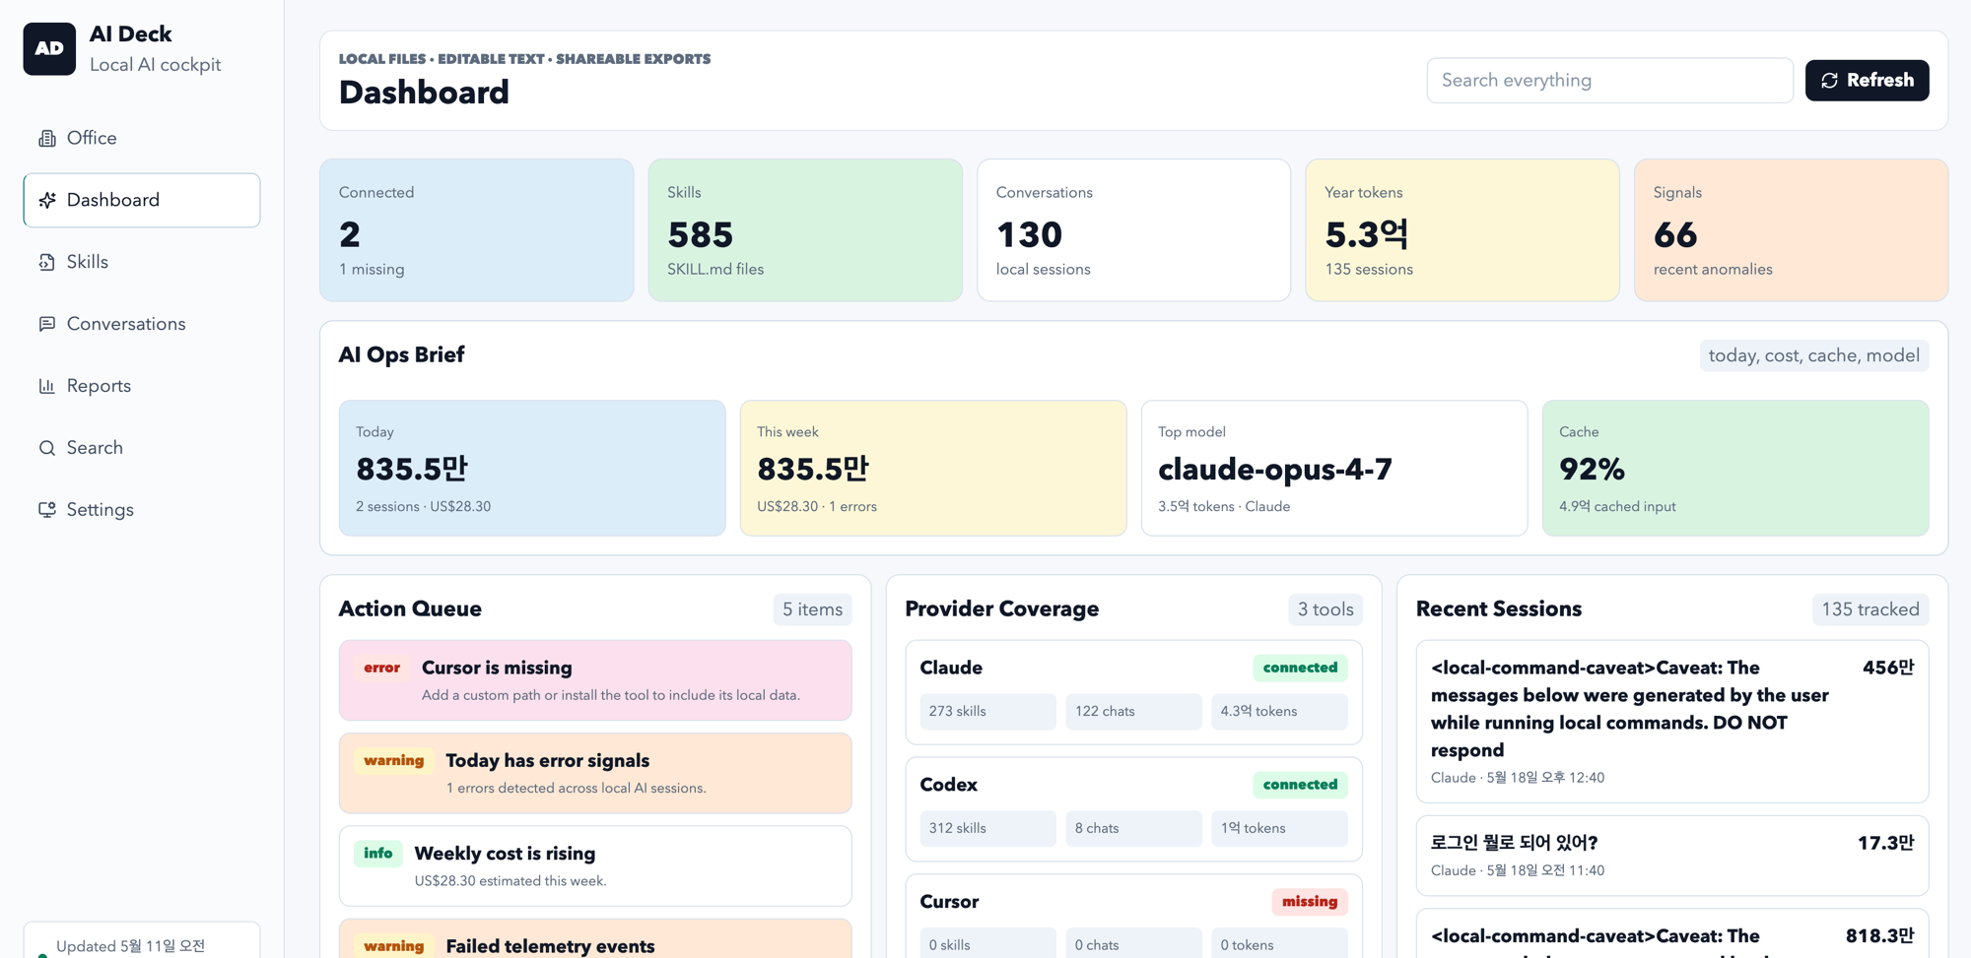Click the 1억 tokens chip

coord(1279,828)
